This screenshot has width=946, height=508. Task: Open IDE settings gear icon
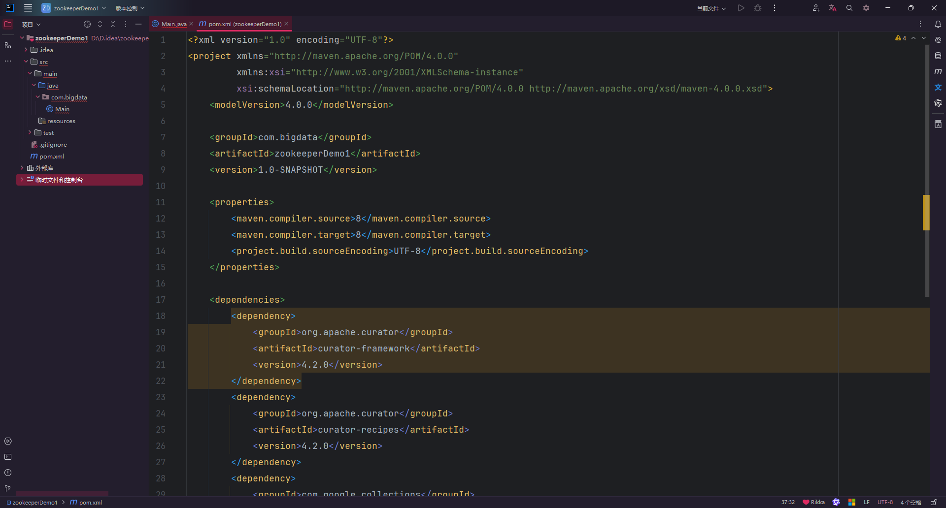point(866,8)
